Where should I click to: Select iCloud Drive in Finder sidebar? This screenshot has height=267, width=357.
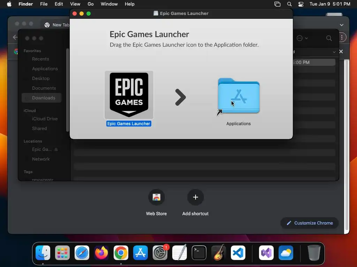(45, 119)
